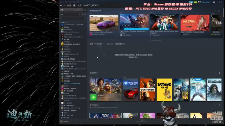
Task: Click the add game label at bottom left
Action: [66, 121]
